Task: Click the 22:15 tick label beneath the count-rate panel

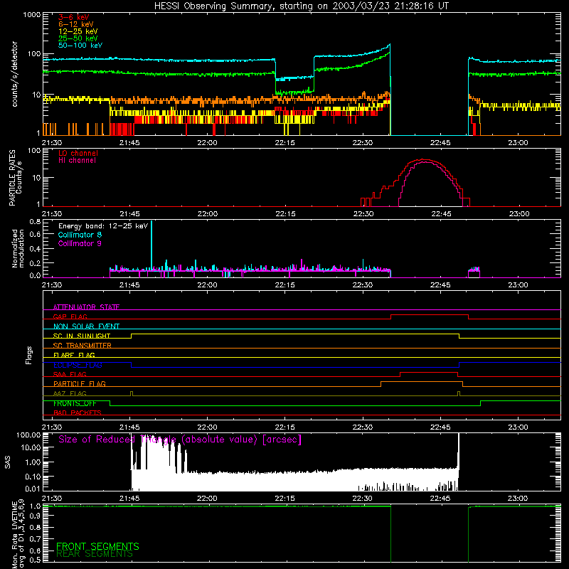Action: [x=285, y=143]
